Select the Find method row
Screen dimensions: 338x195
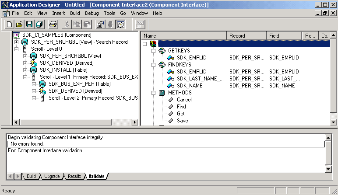point(181,107)
